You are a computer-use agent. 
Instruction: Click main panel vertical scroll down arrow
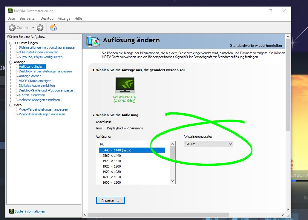point(288,210)
